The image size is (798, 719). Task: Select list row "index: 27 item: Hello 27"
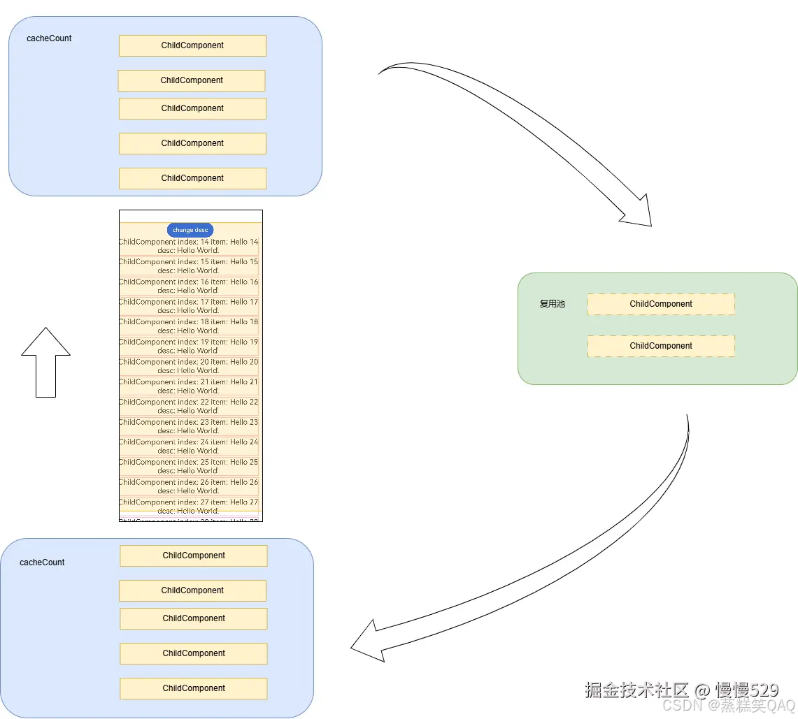pos(189,506)
